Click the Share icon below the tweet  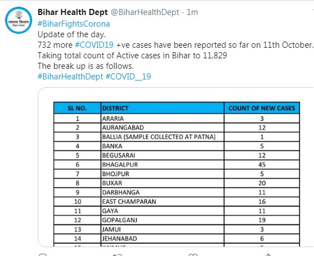pos(268,255)
